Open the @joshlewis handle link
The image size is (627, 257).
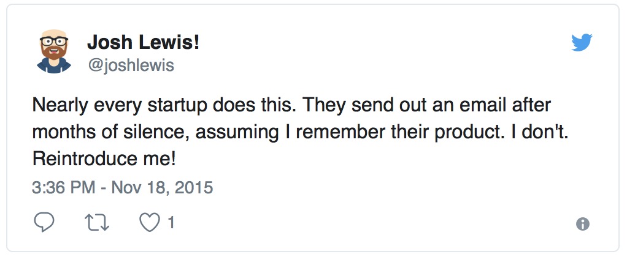click(131, 65)
